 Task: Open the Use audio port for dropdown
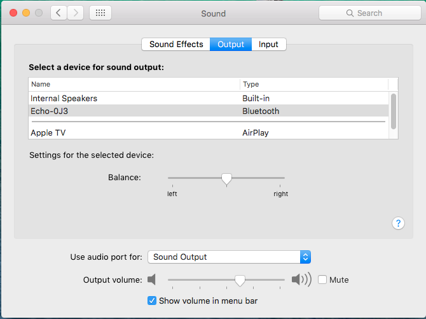point(229,257)
